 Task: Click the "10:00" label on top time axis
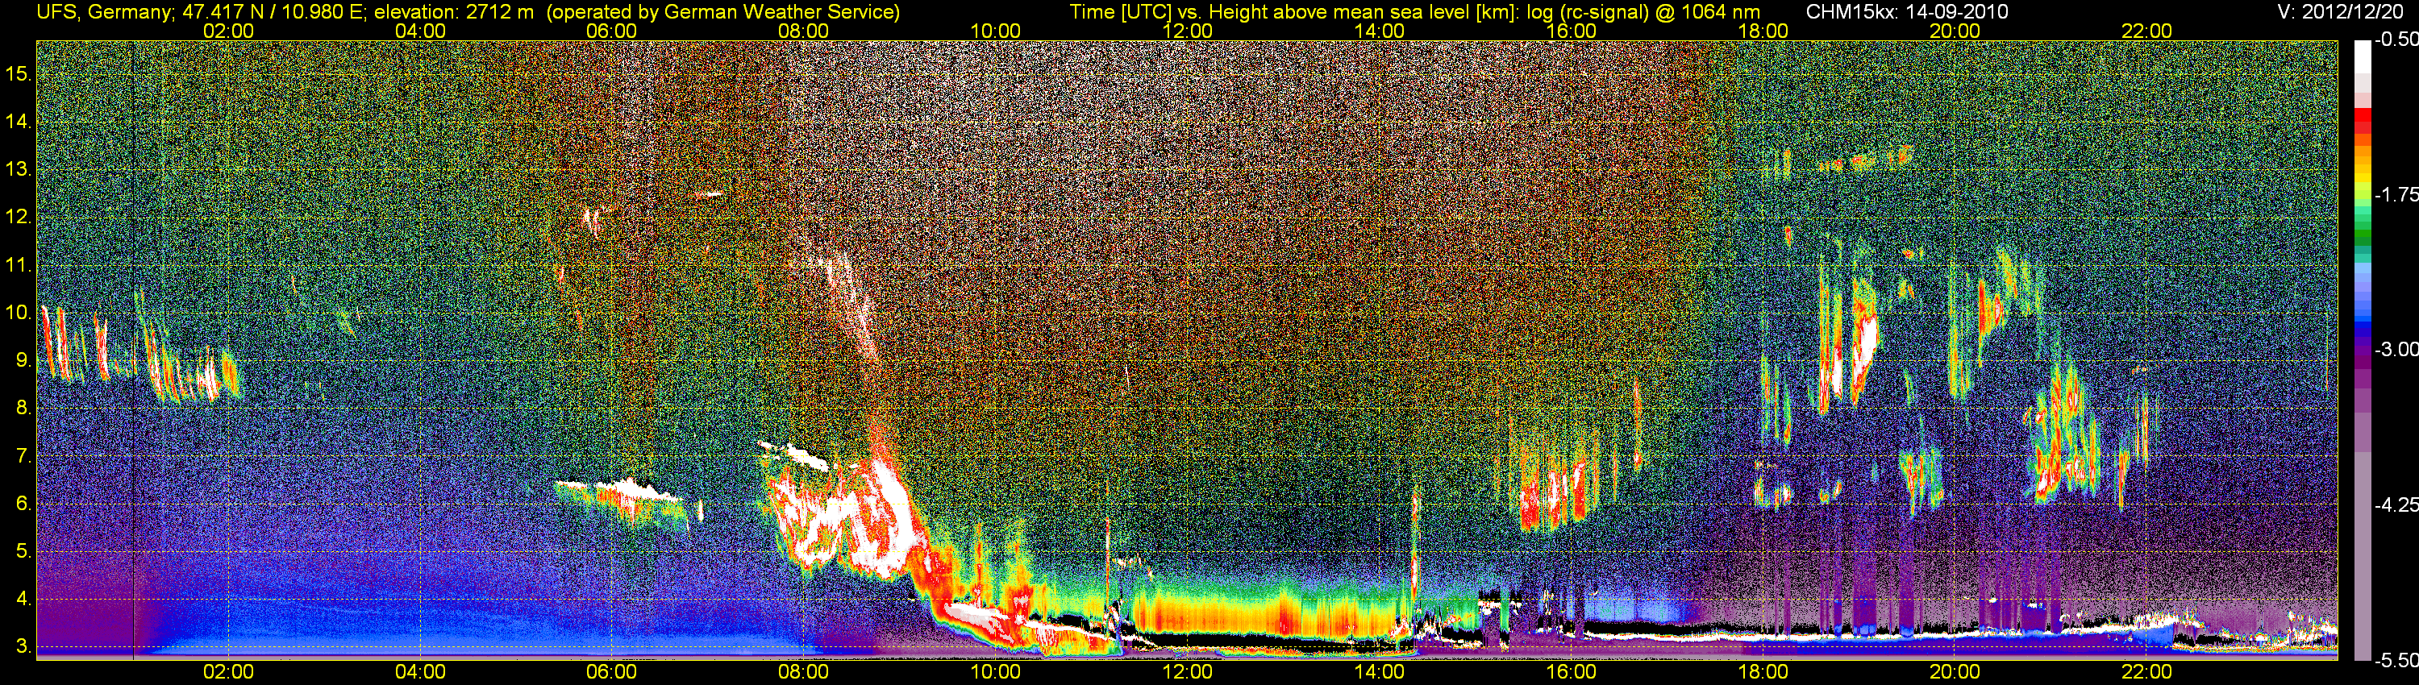tap(995, 31)
